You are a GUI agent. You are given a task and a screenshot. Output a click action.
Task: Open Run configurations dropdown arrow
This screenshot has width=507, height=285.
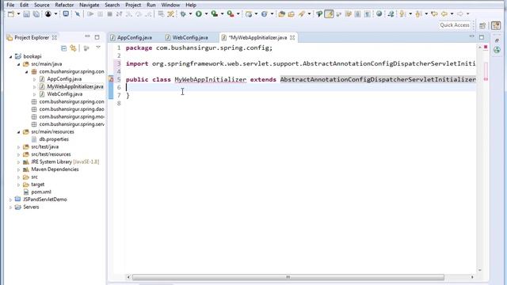click(x=206, y=14)
